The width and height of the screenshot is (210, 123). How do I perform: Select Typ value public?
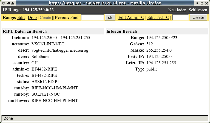coord(152,69)
